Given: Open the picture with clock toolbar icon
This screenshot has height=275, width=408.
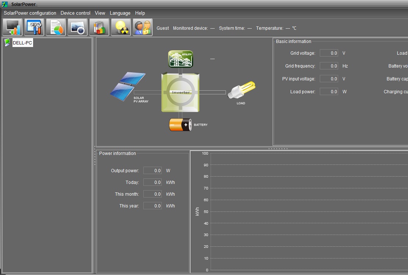Looking at the screenshot, I should (78, 28).
